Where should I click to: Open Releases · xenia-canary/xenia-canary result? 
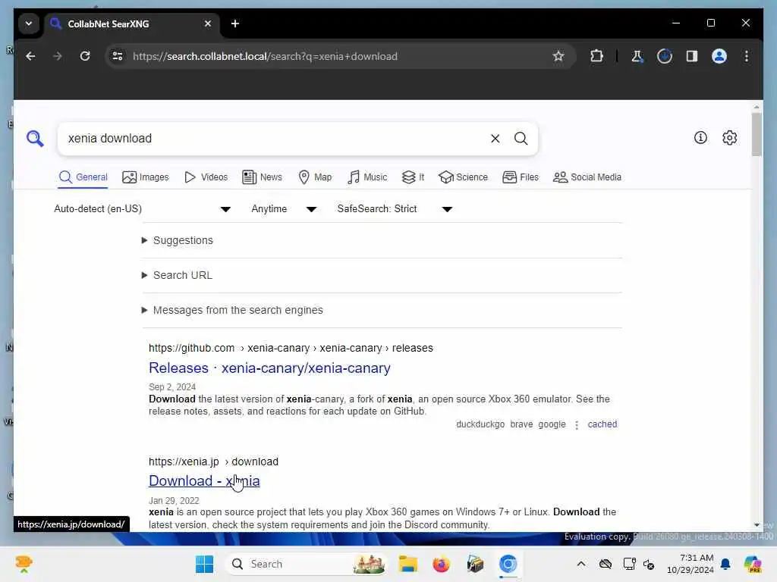point(269,368)
